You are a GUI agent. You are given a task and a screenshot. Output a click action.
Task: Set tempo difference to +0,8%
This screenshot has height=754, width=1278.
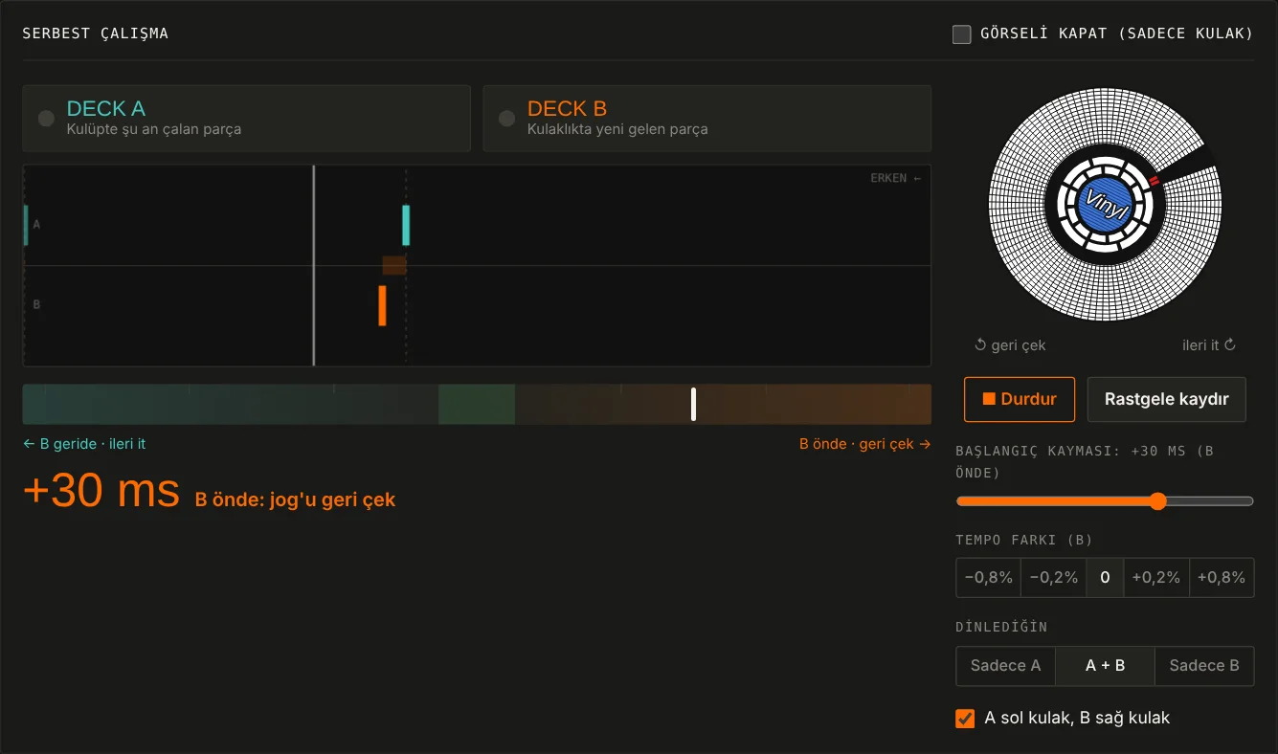point(1222,578)
